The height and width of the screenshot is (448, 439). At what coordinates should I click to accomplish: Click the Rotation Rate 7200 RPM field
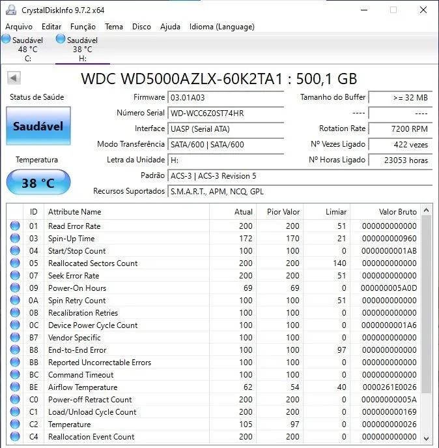401,129
